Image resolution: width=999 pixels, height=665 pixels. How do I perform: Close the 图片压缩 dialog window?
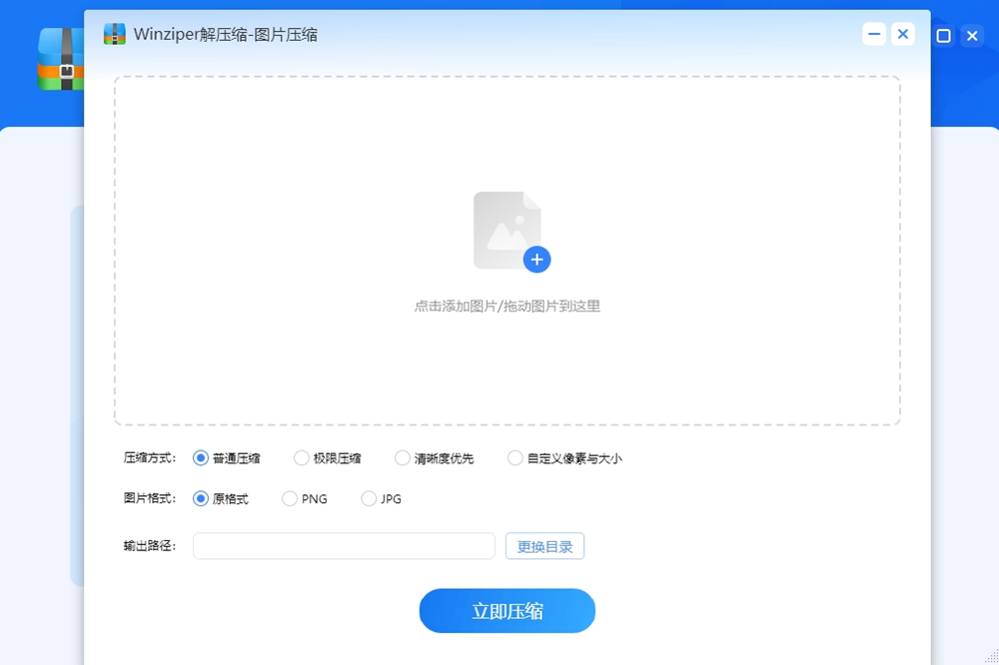[903, 33]
